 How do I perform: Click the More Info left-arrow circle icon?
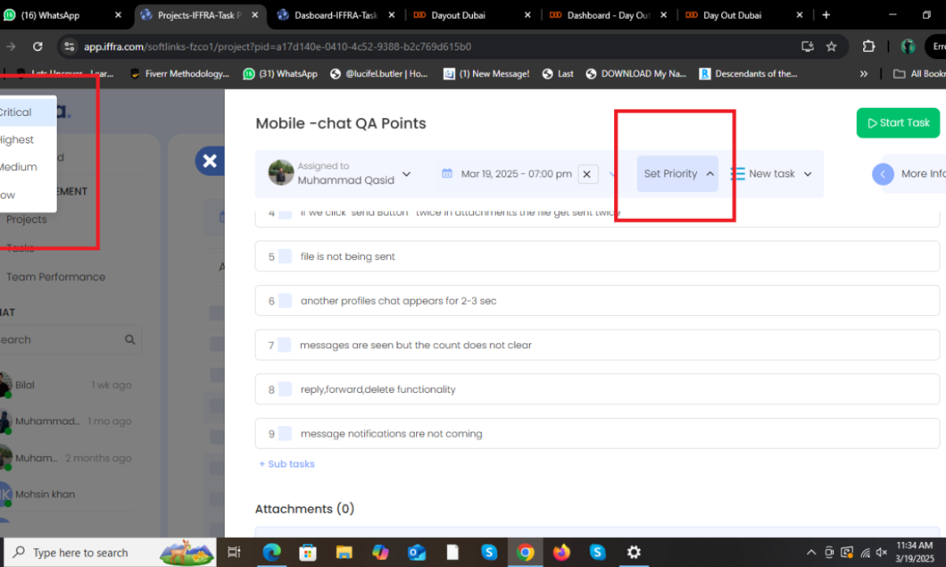[883, 174]
